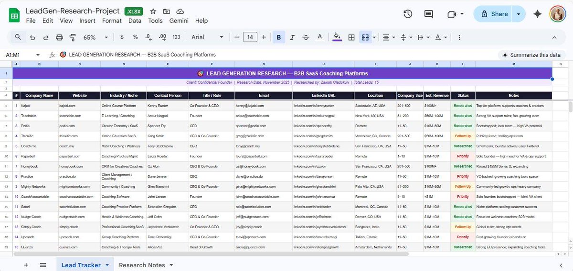Open the Google Sheets home icon
This screenshot has height=271, width=573.
(x=14, y=14)
